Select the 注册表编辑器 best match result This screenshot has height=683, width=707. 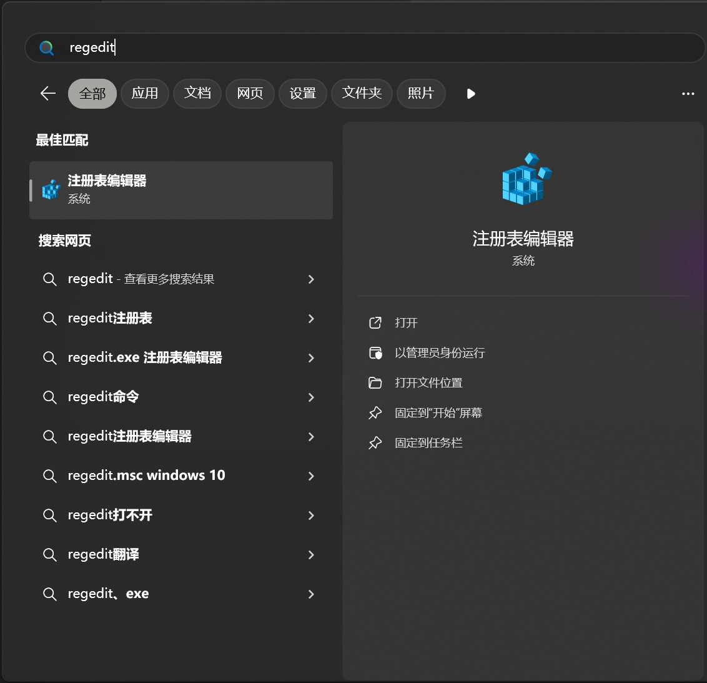(x=181, y=190)
